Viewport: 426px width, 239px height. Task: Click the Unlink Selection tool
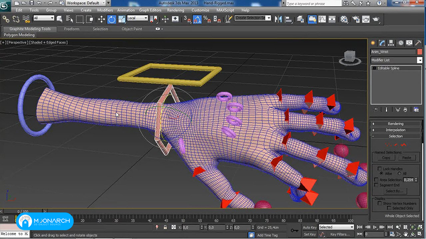tap(16, 19)
